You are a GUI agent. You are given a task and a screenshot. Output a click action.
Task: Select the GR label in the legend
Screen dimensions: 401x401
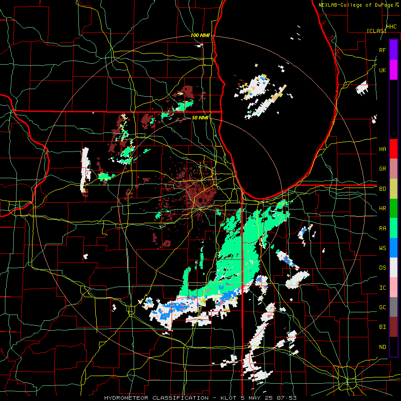(x=382, y=169)
